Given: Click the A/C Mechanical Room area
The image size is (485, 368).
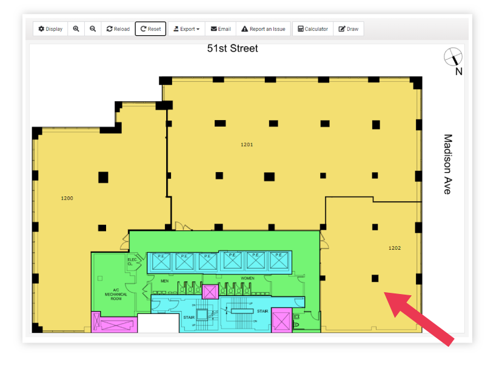Looking at the screenshot, I should point(116,295).
